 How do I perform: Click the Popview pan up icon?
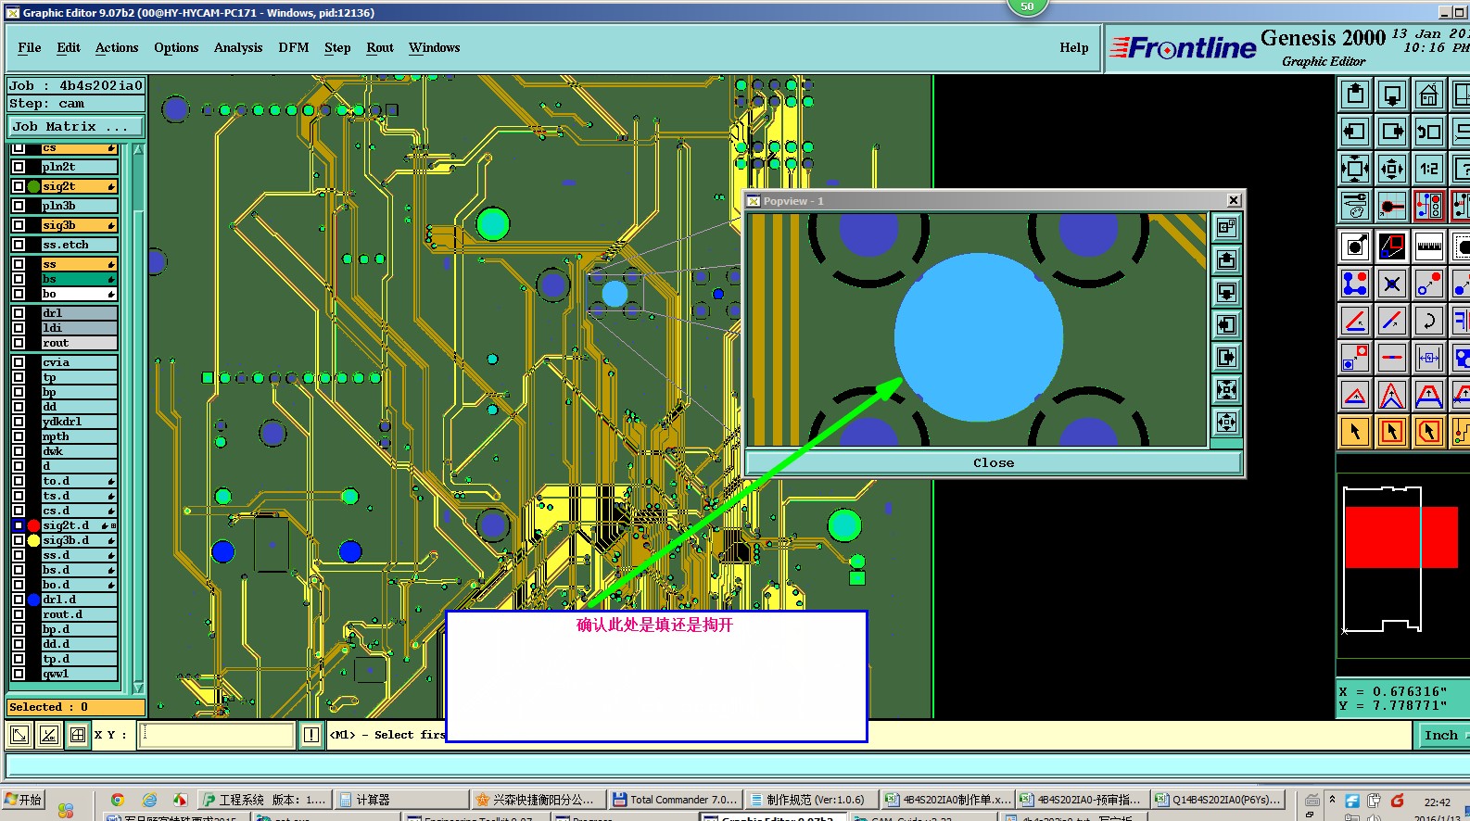pyautogui.click(x=1226, y=260)
